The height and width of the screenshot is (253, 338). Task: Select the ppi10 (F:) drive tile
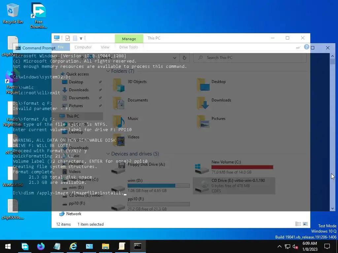pos(150,204)
